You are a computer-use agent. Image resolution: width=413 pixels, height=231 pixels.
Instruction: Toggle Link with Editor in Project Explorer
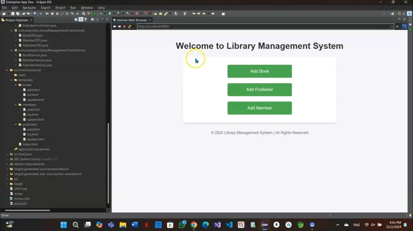tap(81, 20)
